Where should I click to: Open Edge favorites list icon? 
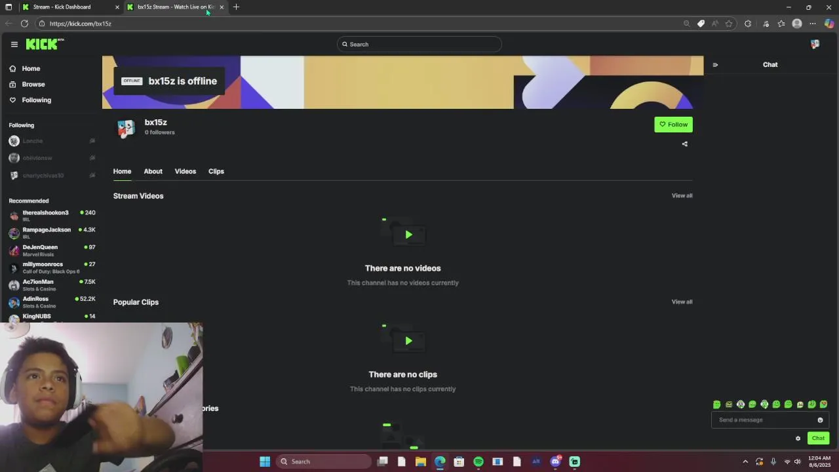click(x=781, y=24)
